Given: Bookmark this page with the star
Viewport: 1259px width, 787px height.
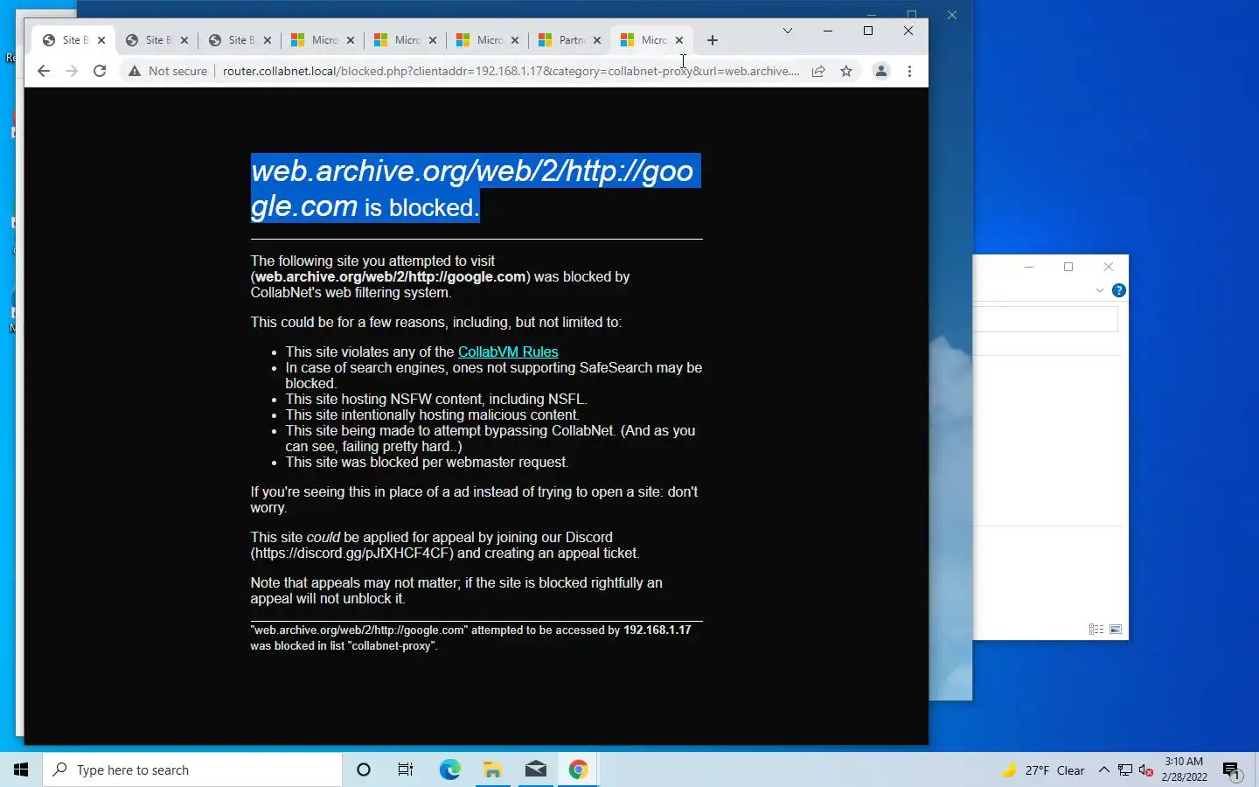Looking at the screenshot, I should pyautogui.click(x=846, y=72).
